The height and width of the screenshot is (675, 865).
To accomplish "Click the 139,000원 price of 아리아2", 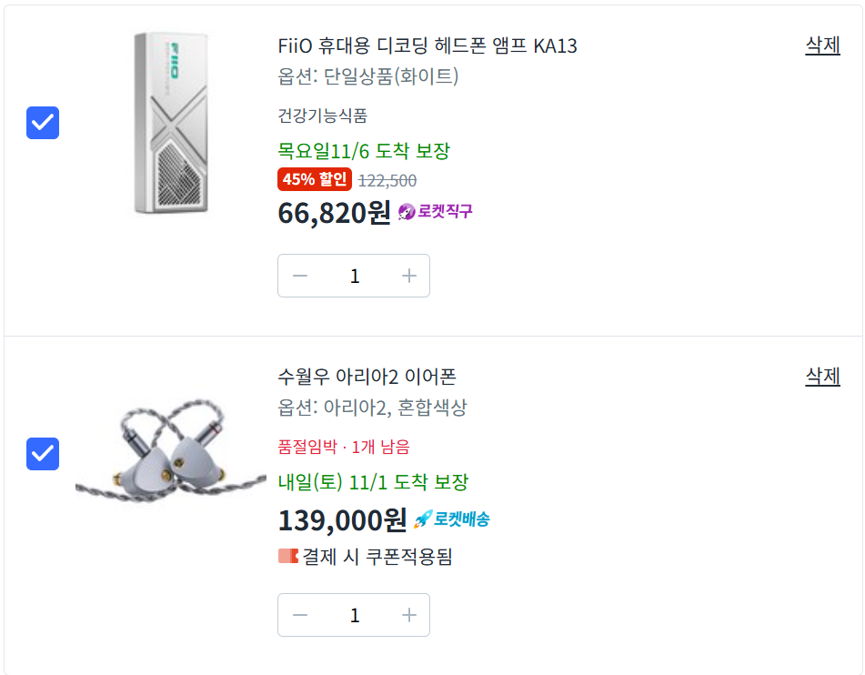I will (x=341, y=520).
